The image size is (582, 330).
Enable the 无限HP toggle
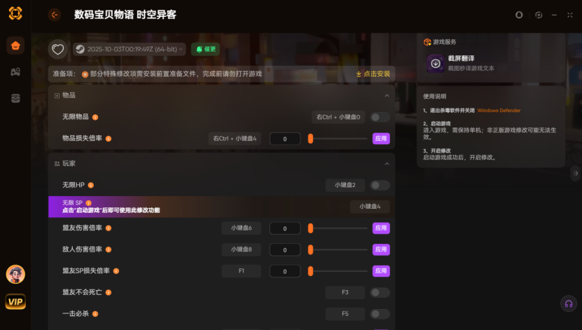click(x=380, y=185)
